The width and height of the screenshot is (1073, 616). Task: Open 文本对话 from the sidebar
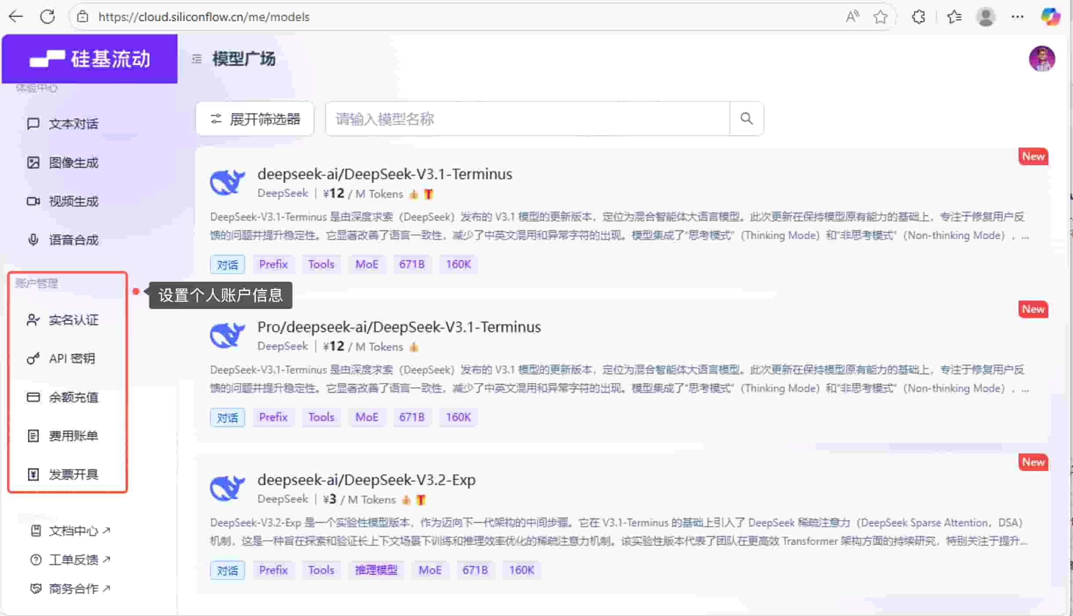coord(74,123)
